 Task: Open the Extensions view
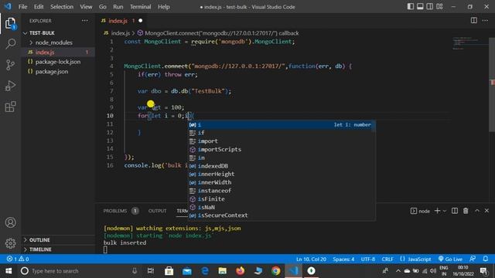coord(10,107)
